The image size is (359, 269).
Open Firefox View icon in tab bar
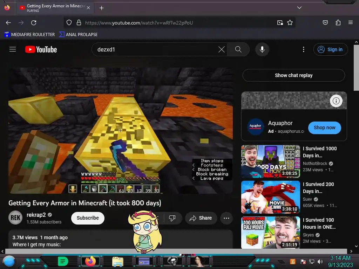7,8
